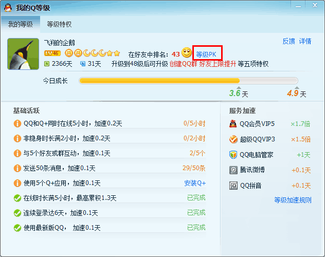Screen dimensions: 325x257
Task: Click info icon for 发送50条消息
Action: (x=17, y=168)
